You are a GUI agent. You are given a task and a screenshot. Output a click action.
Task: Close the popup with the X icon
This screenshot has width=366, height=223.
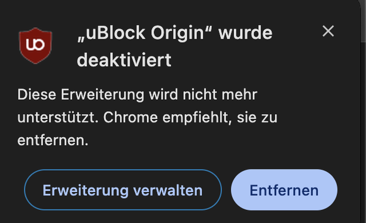click(328, 31)
